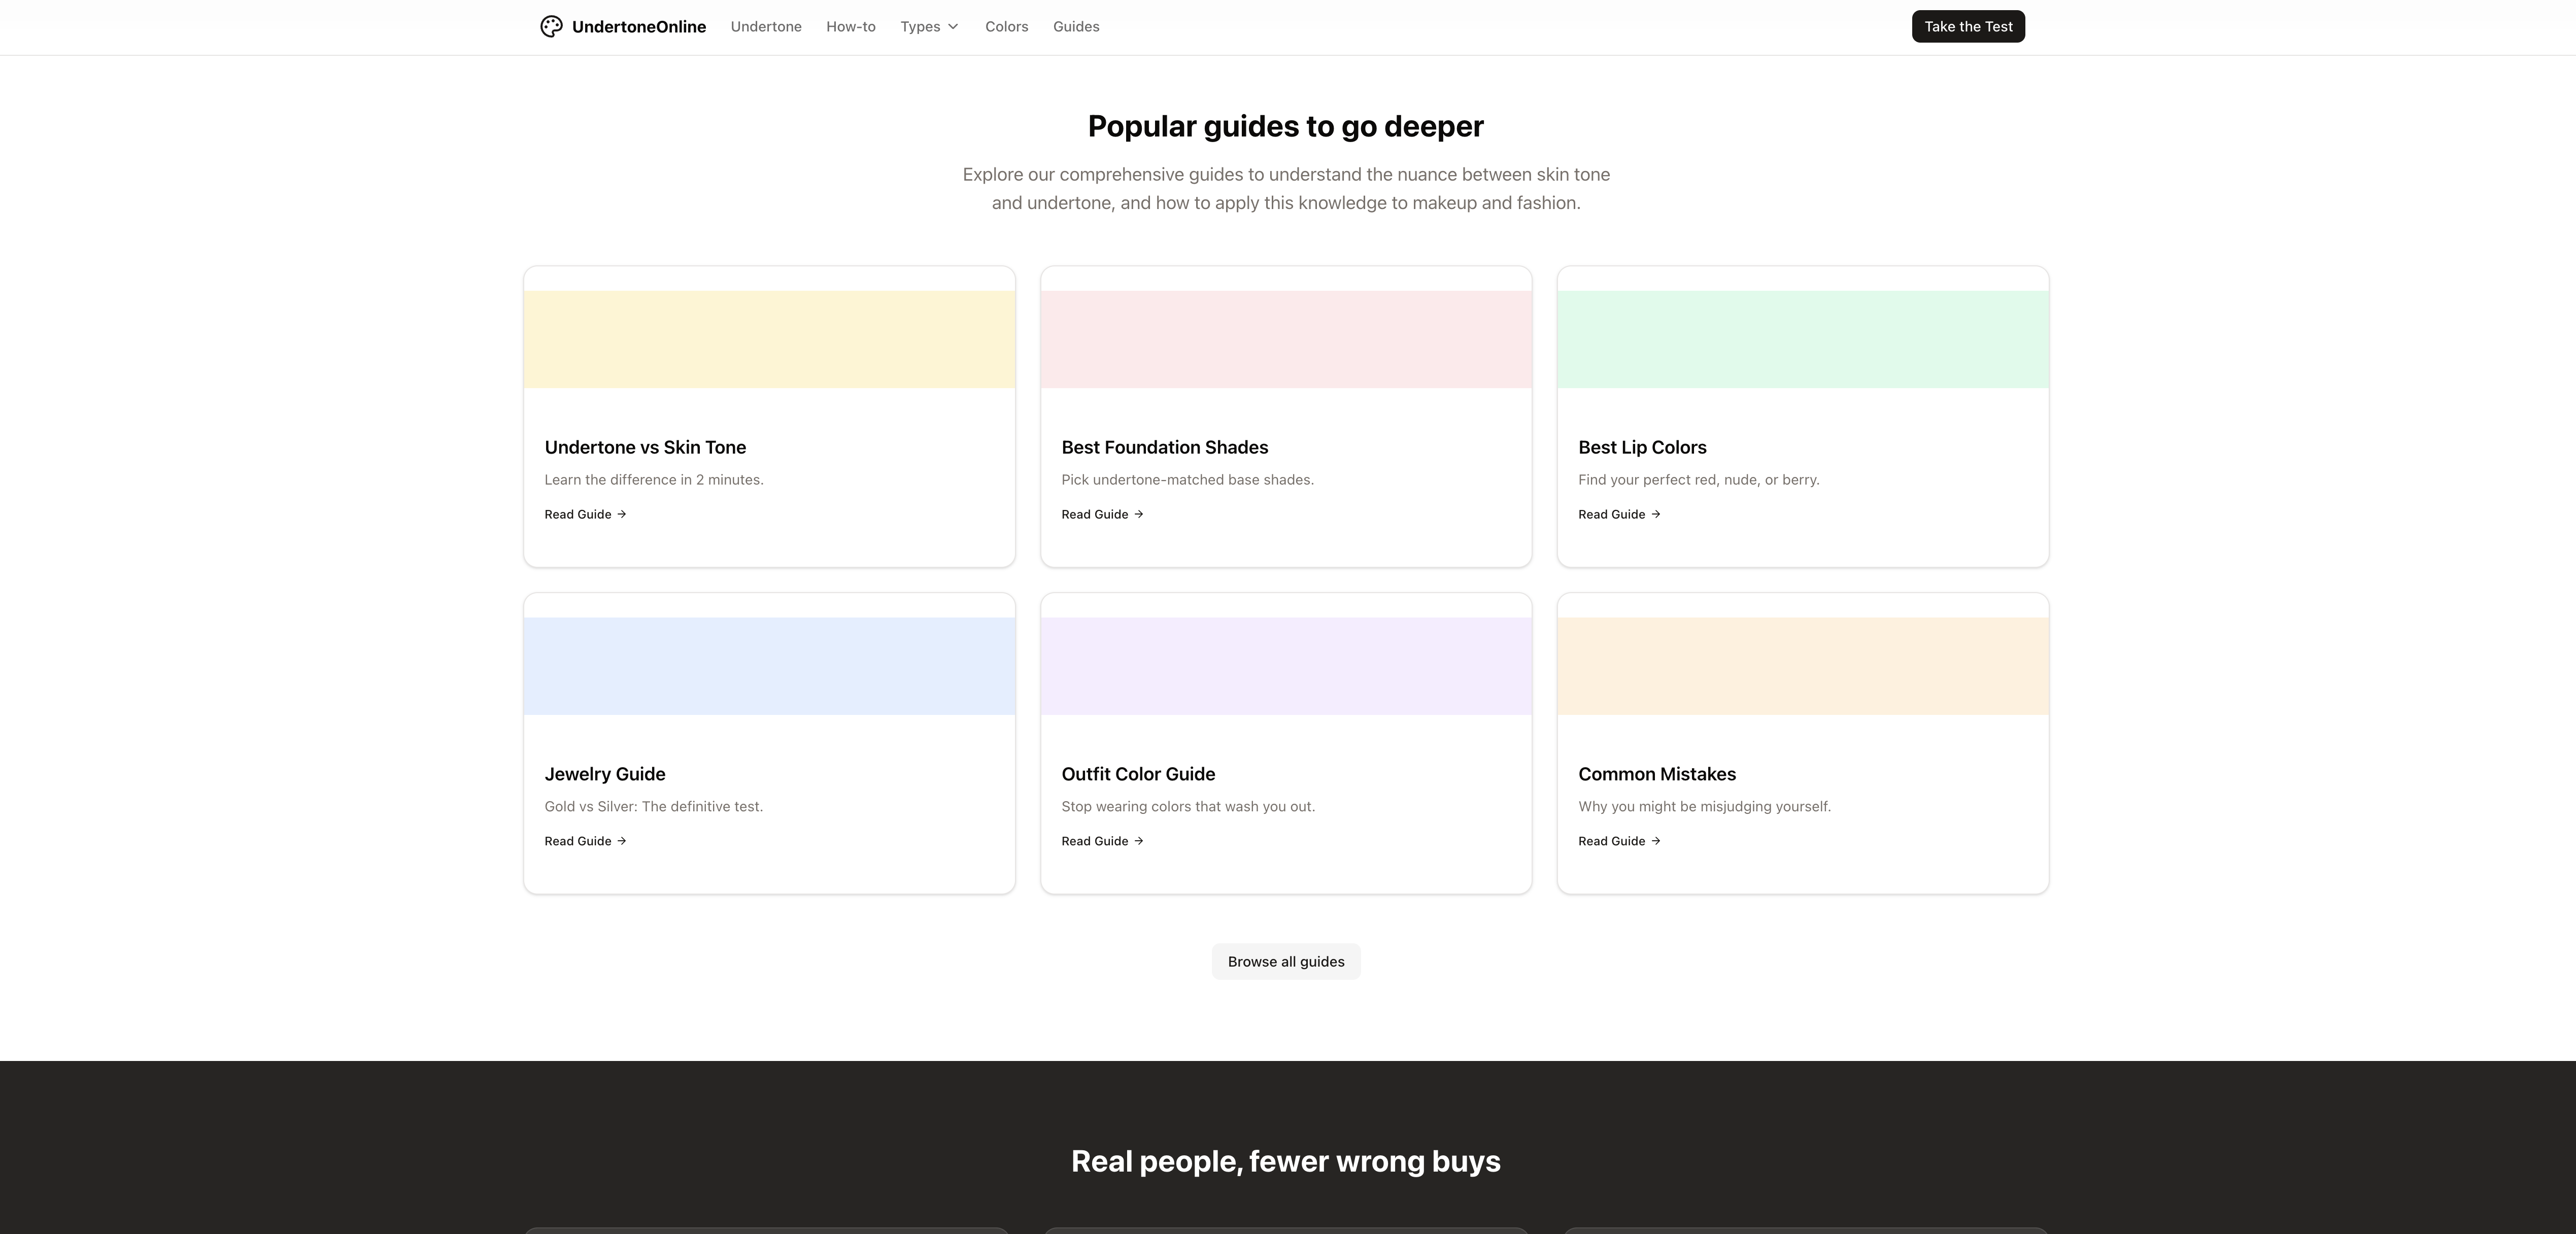Open the Guides nav item
Screen dimensions: 2576x1234
pyautogui.click(x=1076, y=27)
